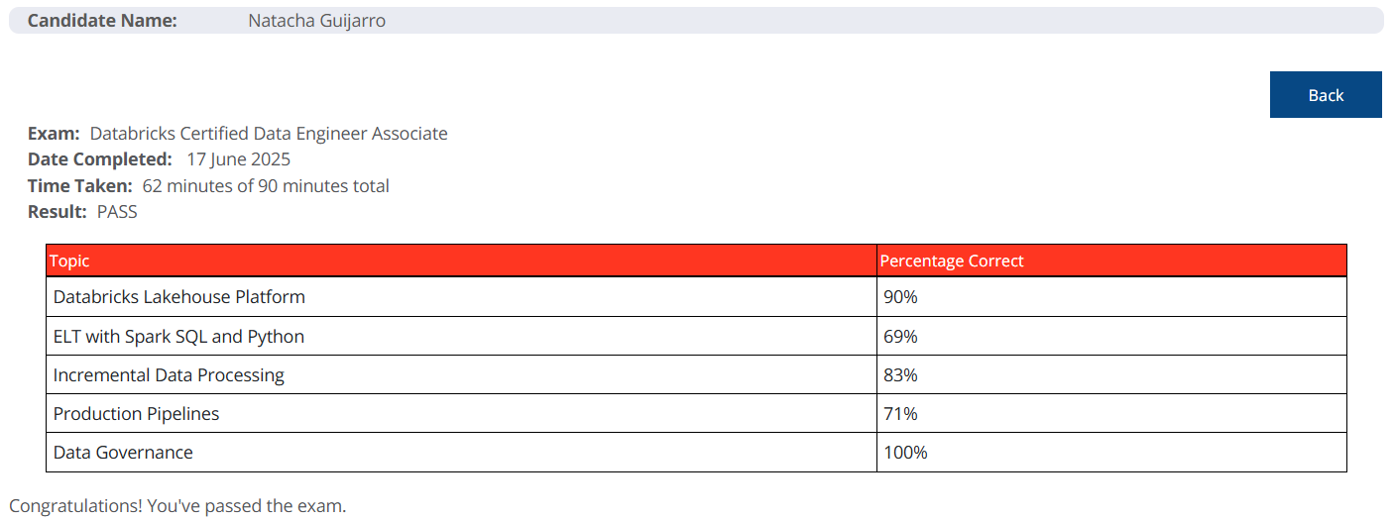Select the 83% percentage cell

pyautogui.click(x=1111, y=375)
